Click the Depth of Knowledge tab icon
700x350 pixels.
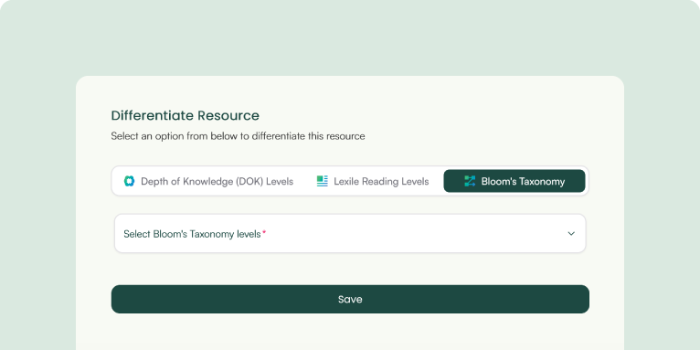pos(129,181)
